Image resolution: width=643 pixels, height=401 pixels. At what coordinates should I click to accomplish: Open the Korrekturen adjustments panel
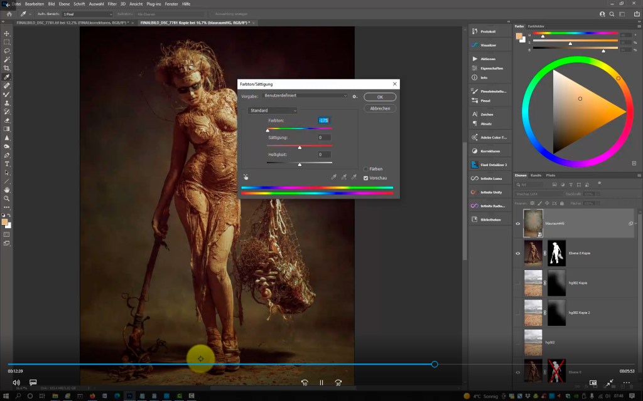(x=490, y=151)
